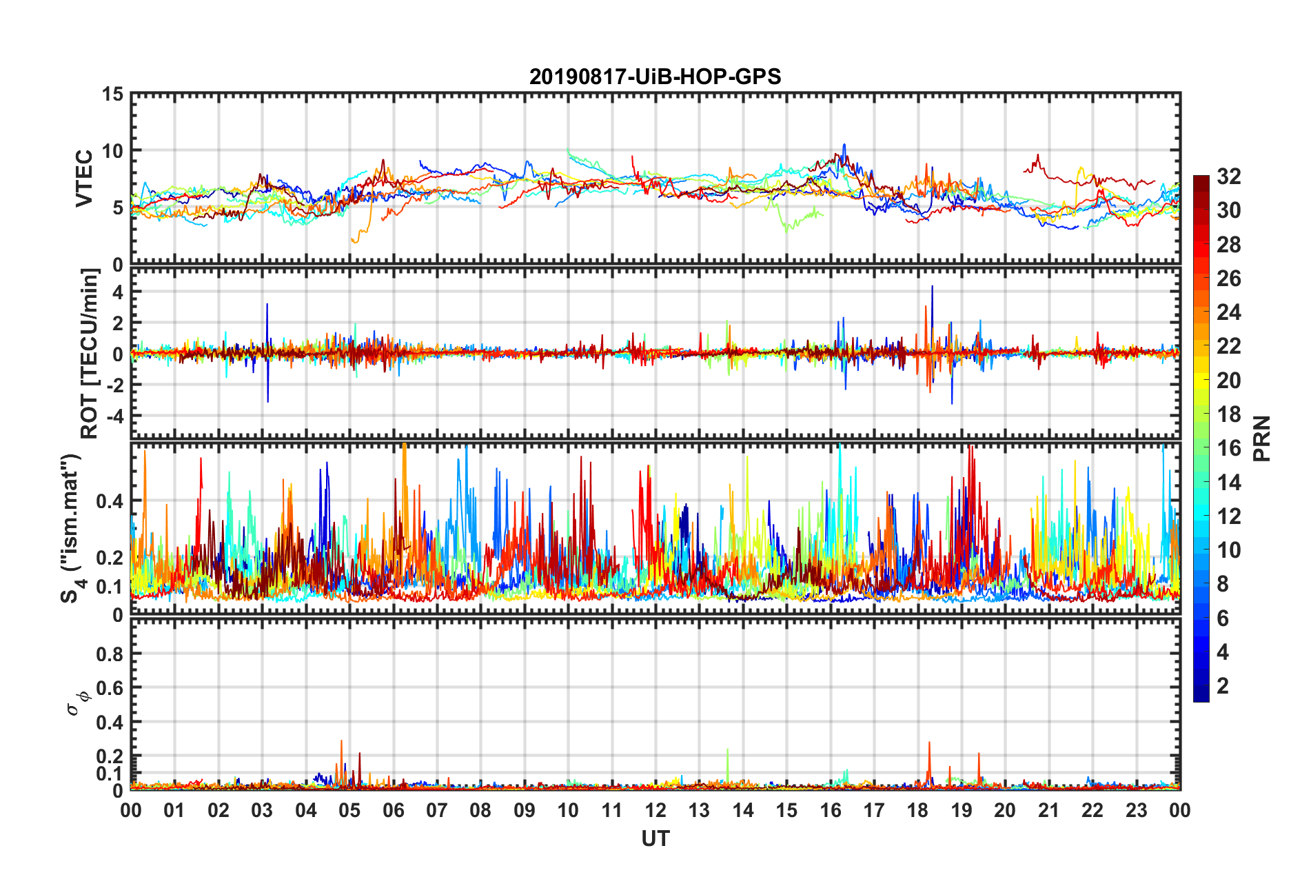The height and width of the screenshot is (877, 1311).
Task: Click the "03" tick on the UT axis
Action: (x=262, y=810)
